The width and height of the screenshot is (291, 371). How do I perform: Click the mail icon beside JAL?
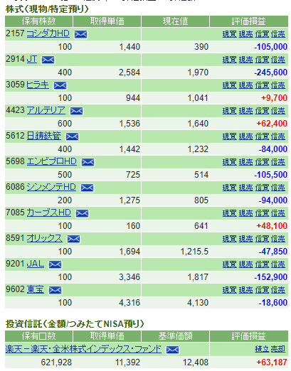pyautogui.click(x=55, y=264)
